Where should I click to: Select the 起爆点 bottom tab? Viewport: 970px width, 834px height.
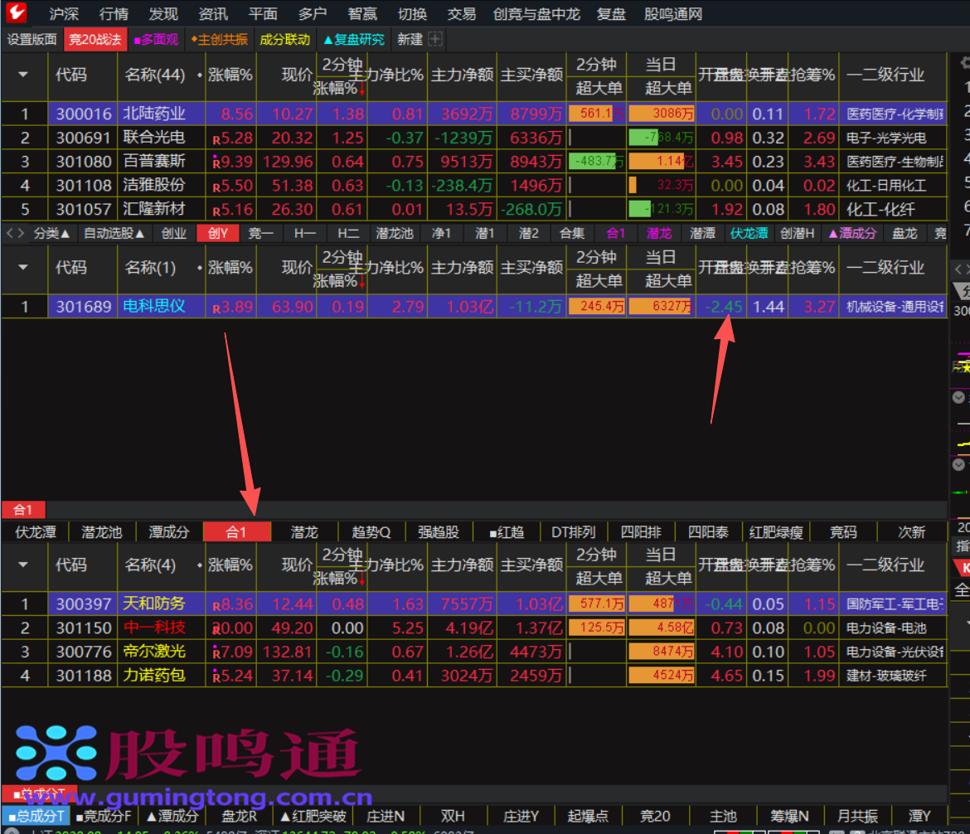coord(588,816)
